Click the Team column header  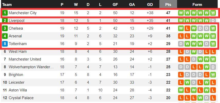click(x=7, y=4)
